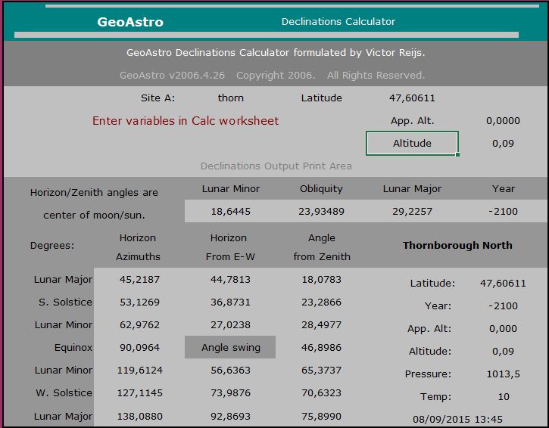549x428 pixels.
Task: Click From E-W value 36,8731
Action: coord(230,302)
